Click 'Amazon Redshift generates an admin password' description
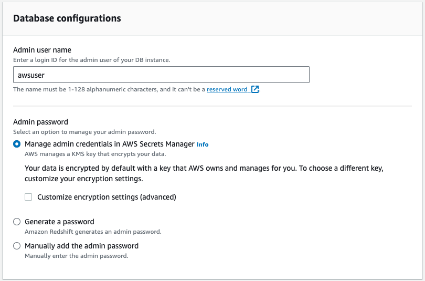The width and height of the screenshot is (425, 281). pos(93,232)
